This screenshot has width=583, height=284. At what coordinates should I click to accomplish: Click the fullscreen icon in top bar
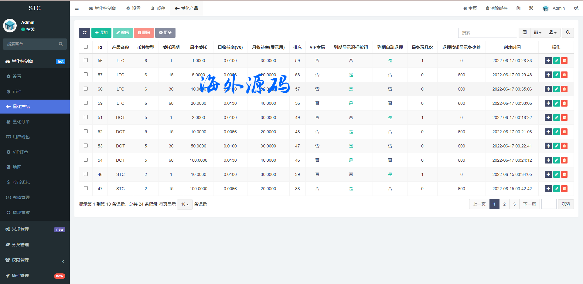point(531,8)
